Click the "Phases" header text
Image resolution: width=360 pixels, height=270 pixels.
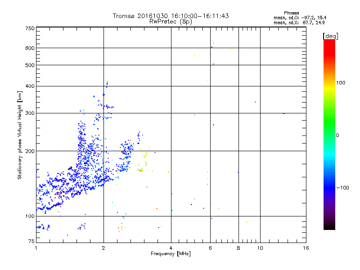(x=291, y=13)
